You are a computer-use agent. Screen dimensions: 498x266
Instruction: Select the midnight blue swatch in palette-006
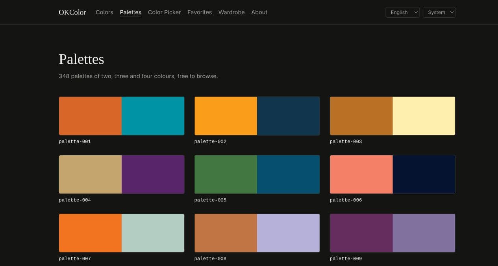tap(424, 174)
